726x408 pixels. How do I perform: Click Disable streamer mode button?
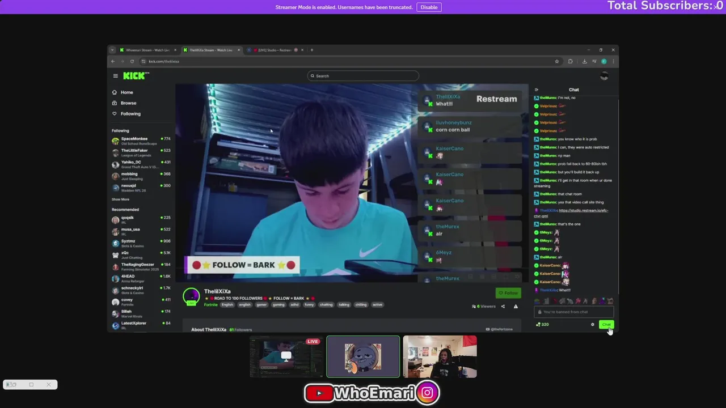(429, 7)
